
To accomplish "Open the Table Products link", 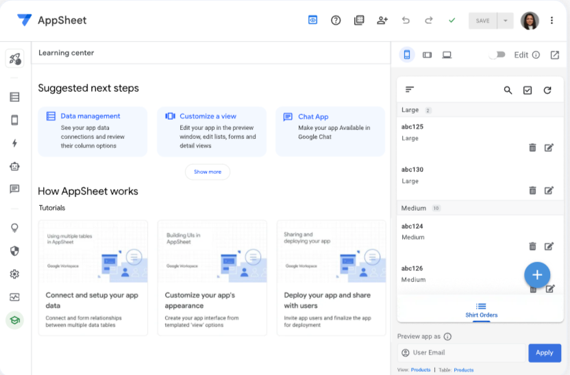I will (x=464, y=370).
